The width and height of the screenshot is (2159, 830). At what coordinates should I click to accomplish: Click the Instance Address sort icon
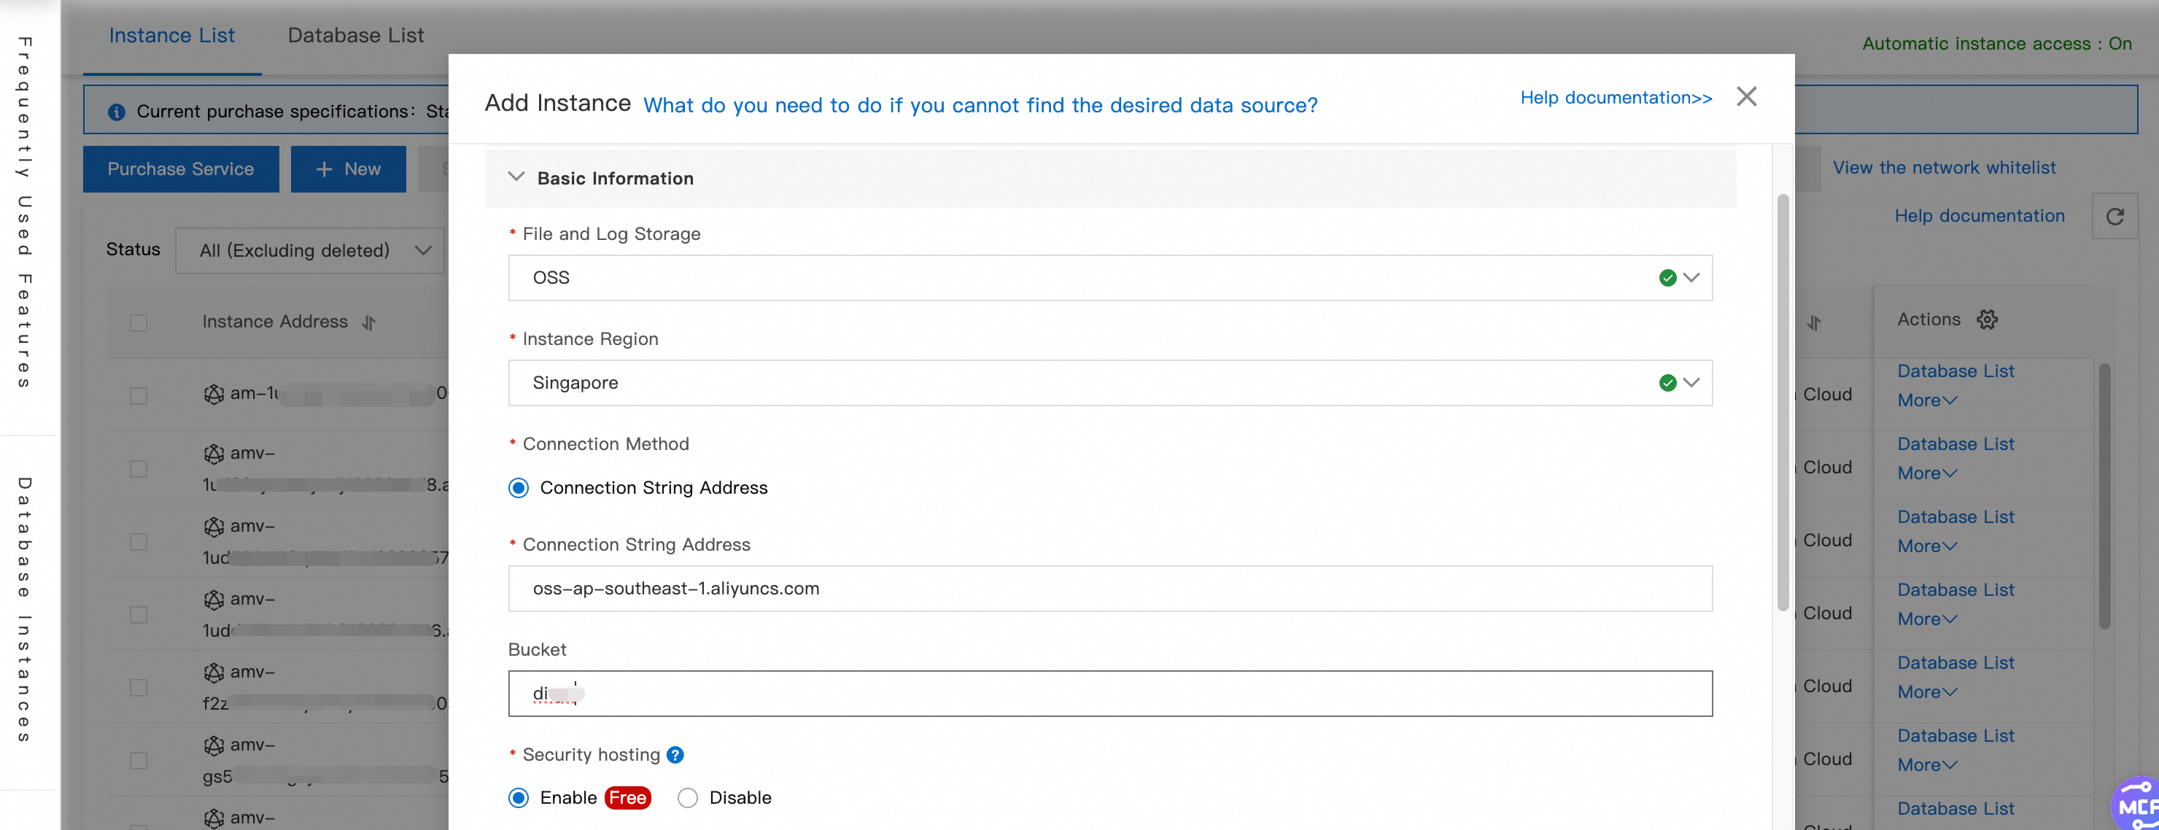coord(369,323)
